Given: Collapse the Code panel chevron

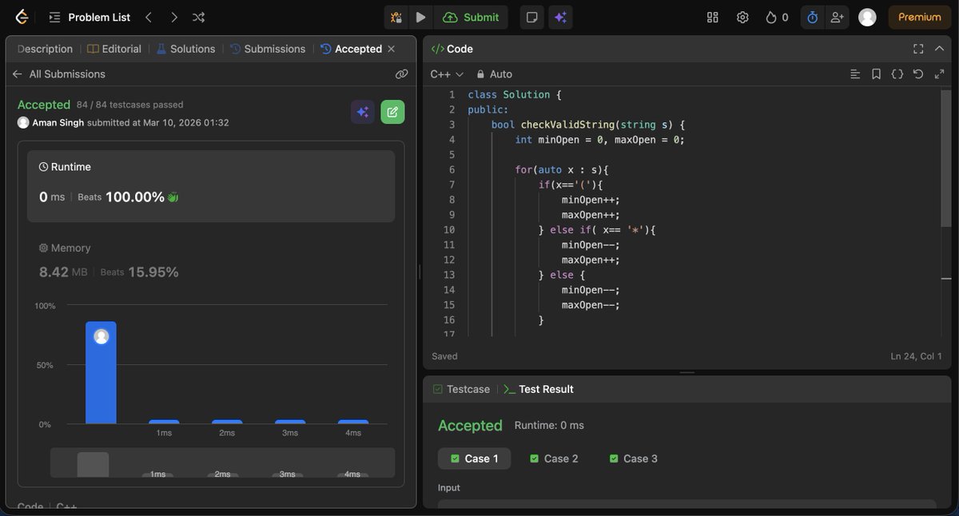Looking at the screenshot, I should pyautogui.click(x=939, y=49).
